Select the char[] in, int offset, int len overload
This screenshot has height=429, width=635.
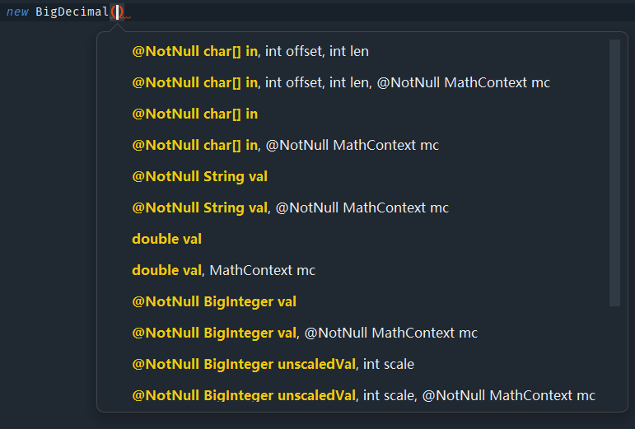(x=250, y=51)
